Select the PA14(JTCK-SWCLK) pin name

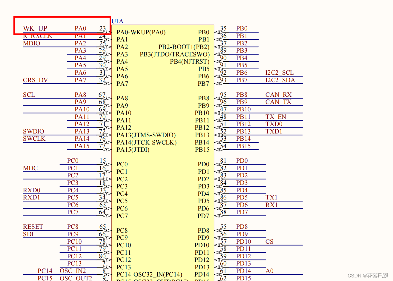146,142
